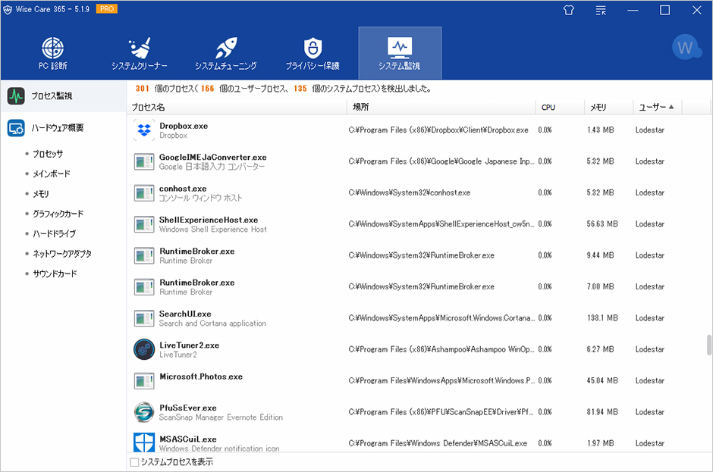Enable システムプロセスを表示 checkbox
This screenshot has height=472, width=713.
click(x=134, y=462)
